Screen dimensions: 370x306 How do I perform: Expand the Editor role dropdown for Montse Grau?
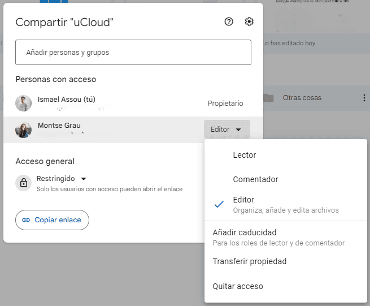click(227, 130)
